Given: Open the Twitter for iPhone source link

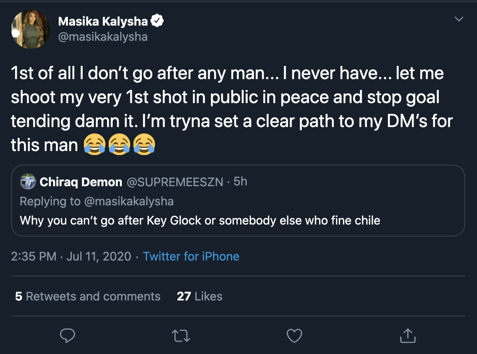Looking at the screenshot, I should (191, 257).
